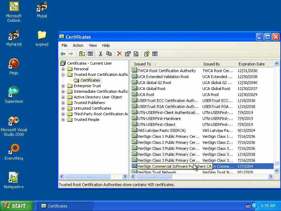Click the Copy toolbar icon
281x211 pixels.
click(x=109, y=54)
